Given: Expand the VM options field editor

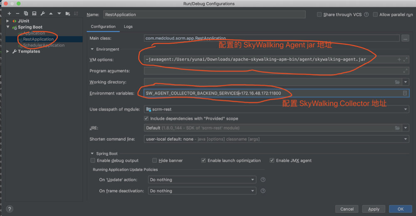Looking at the screenshot, I should tap(405, 59).
